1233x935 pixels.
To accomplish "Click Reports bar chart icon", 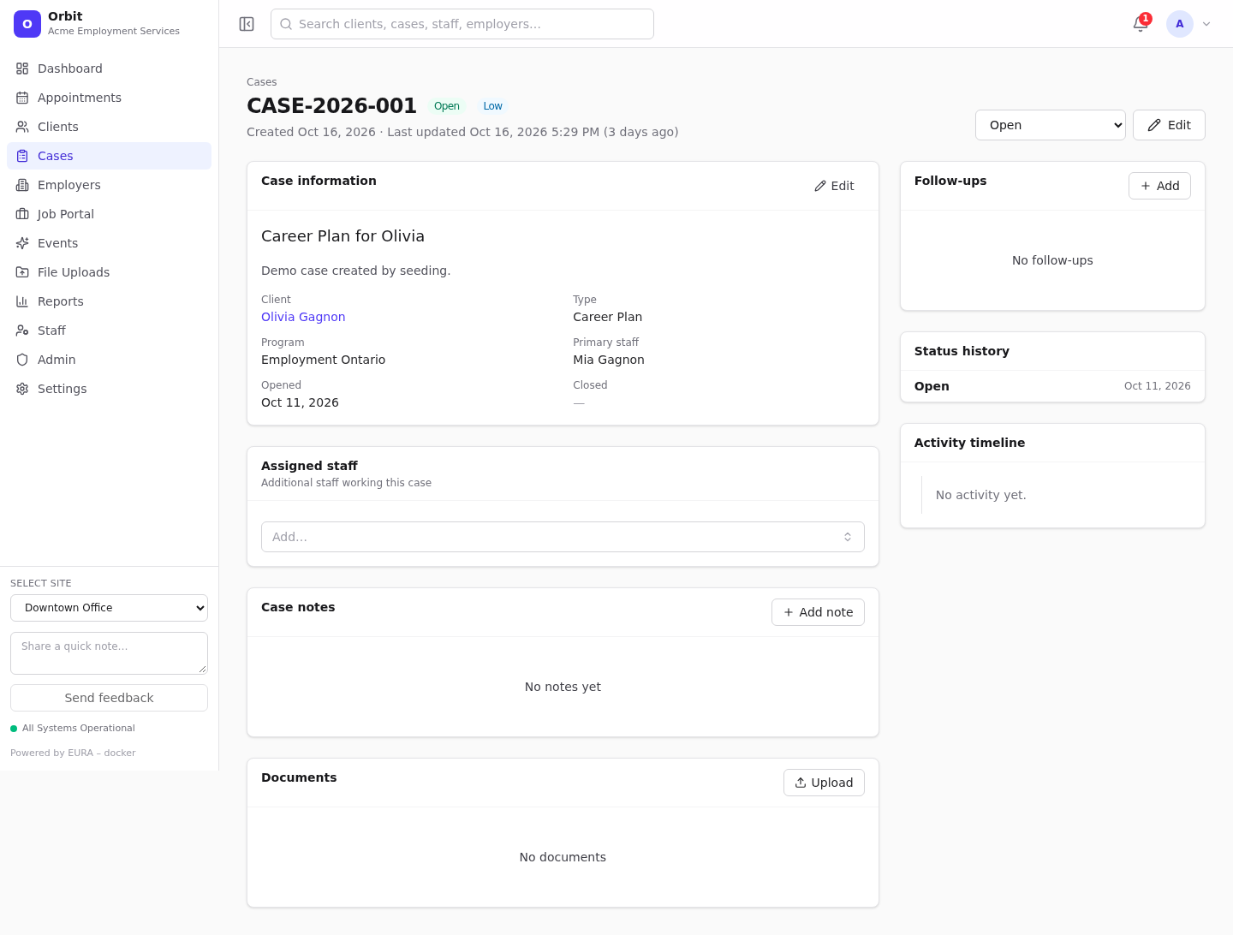I will (x=22, y=301).
